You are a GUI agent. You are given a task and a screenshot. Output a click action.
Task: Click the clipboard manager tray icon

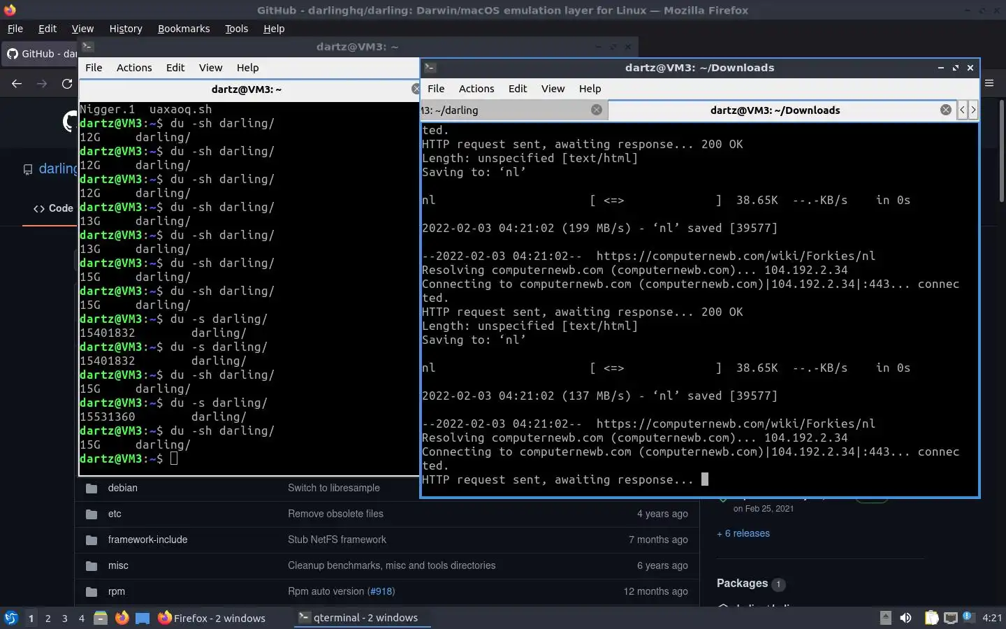pyautogui.click(x=931, y=618)
